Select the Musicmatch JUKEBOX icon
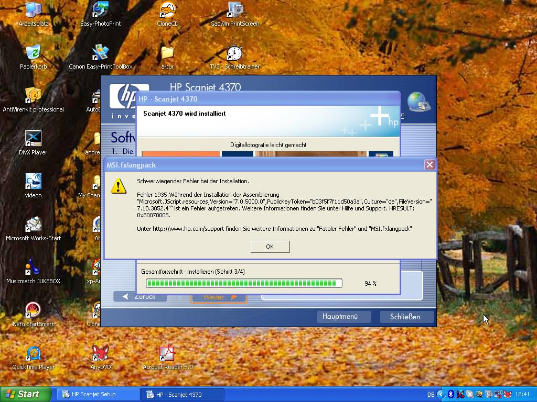 click(x=33, y=272)
